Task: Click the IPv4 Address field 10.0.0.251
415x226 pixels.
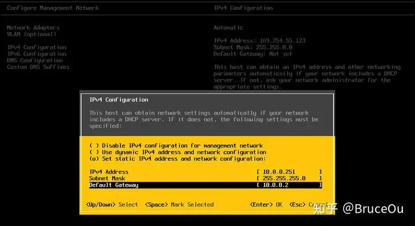Action: click(289, 172)
